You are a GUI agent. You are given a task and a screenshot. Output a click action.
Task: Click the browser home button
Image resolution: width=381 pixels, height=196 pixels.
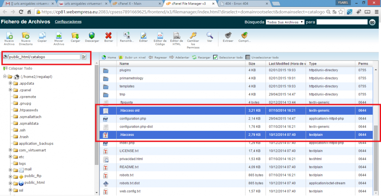point(29,12)
